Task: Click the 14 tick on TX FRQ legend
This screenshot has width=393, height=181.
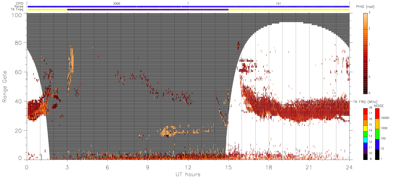Action: tap(370, 131)
